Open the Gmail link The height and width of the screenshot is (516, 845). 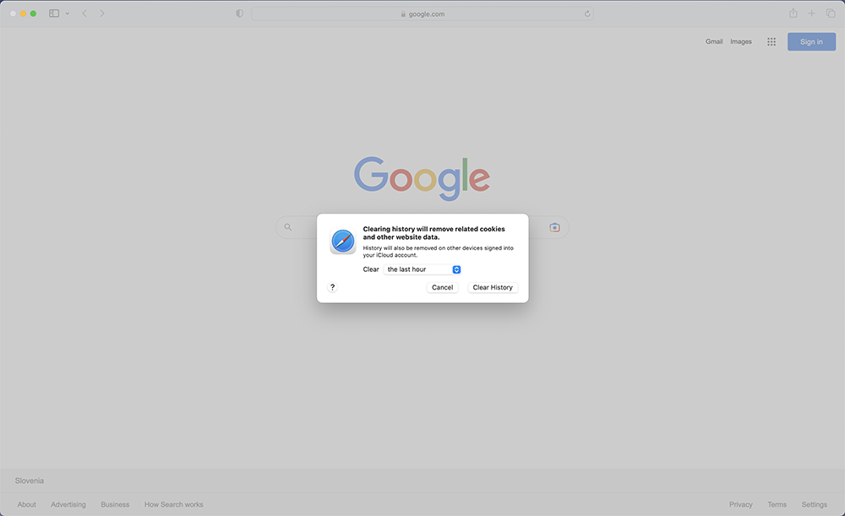coord(714,41)
